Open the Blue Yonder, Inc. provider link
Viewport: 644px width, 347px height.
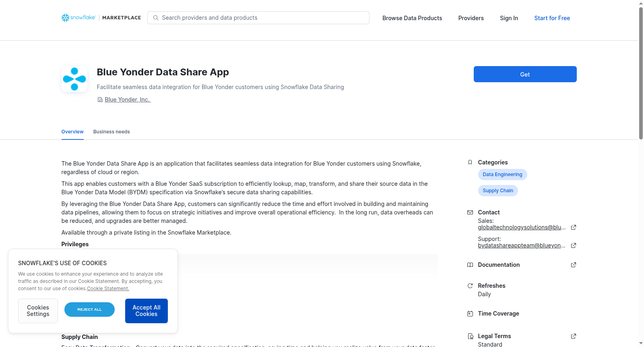pos(128,100)
